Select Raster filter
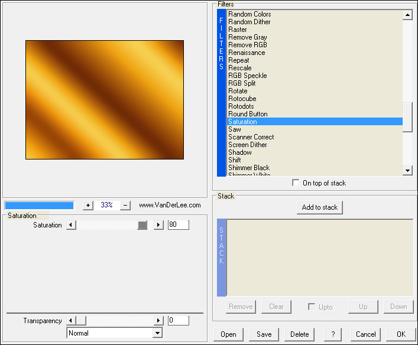Image resolution: width=418 pixels, height=345 pixels. [315, 30]
